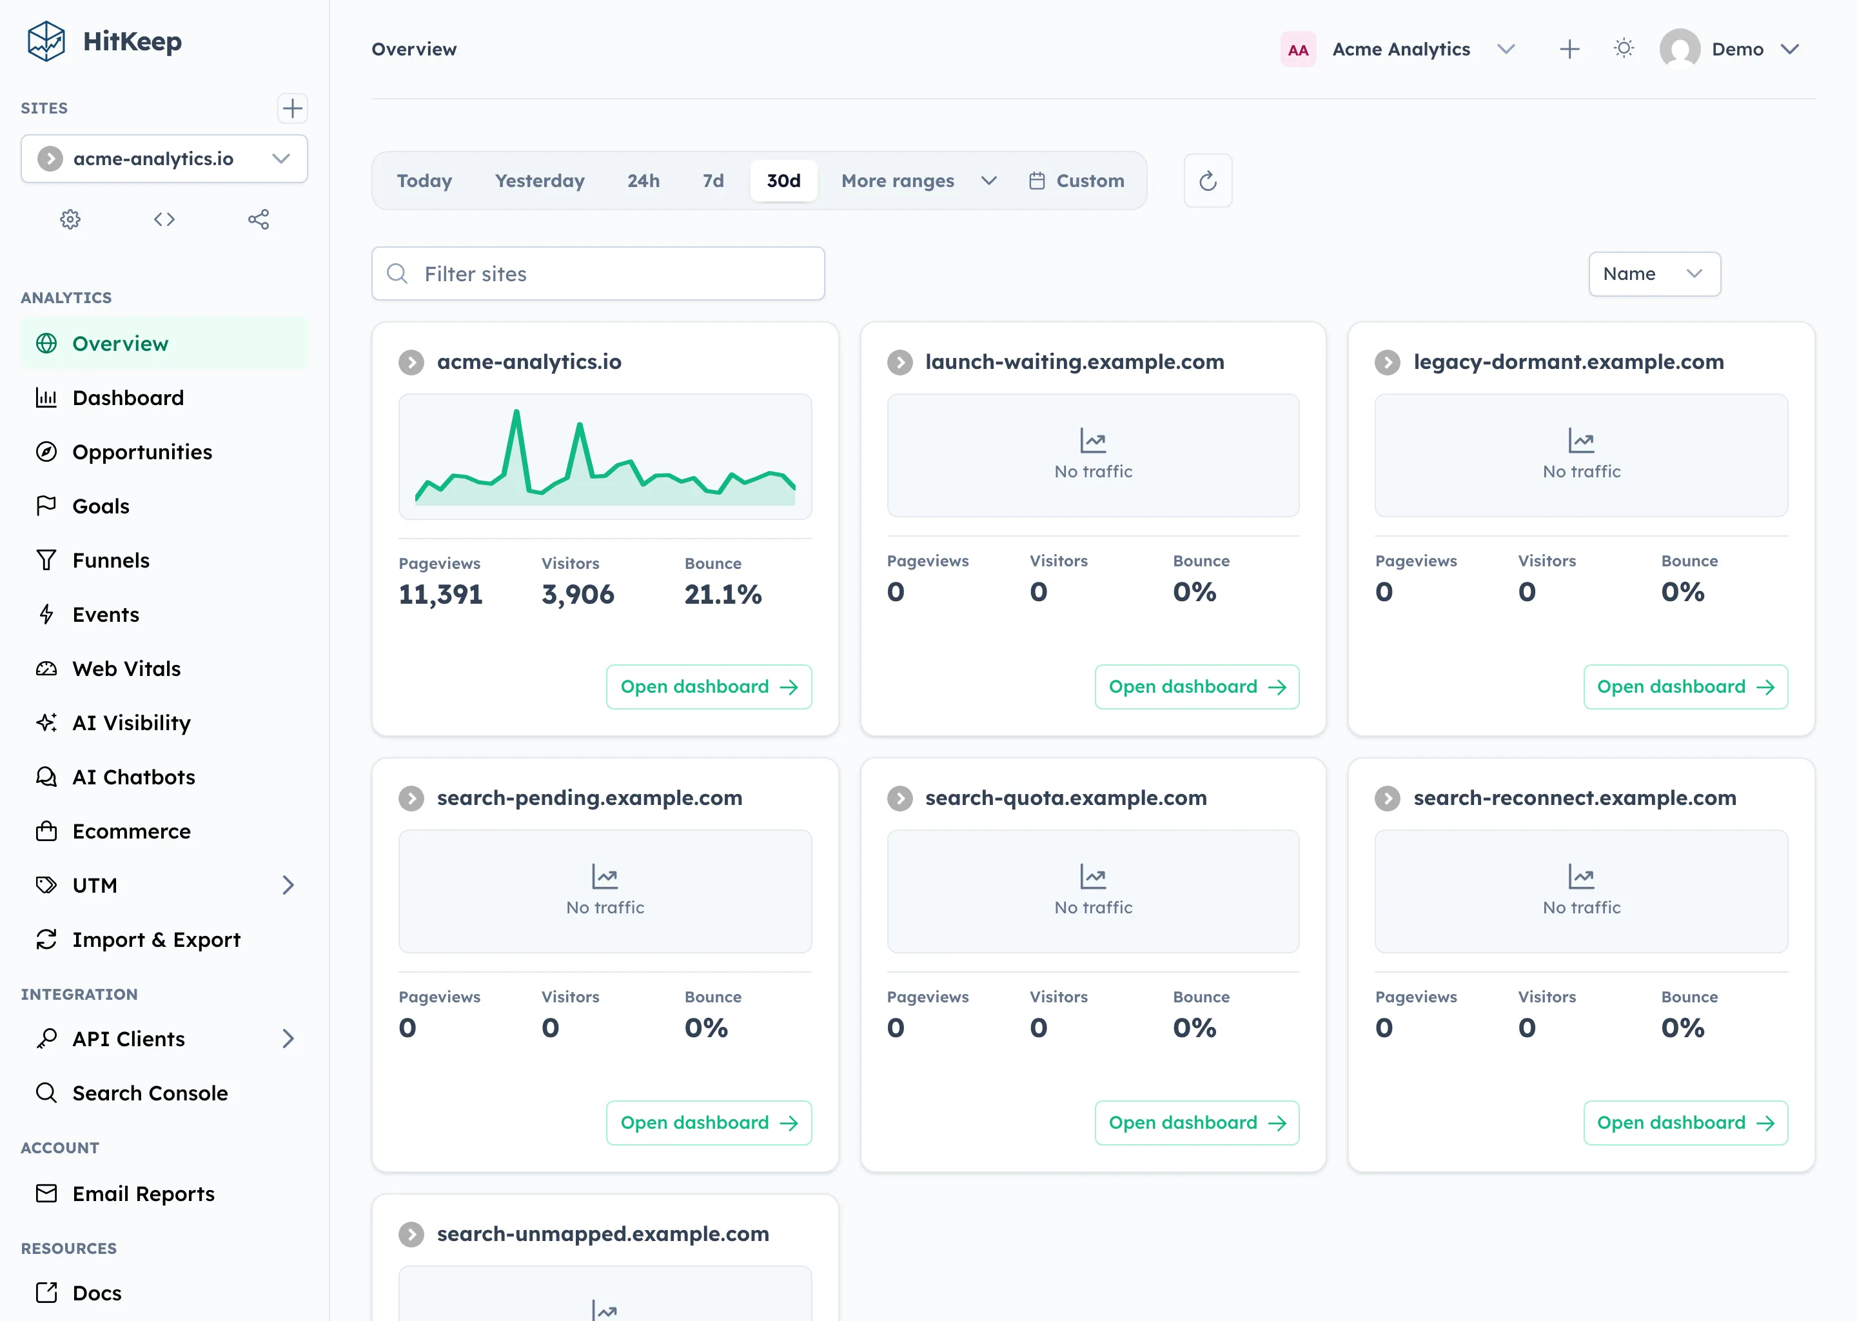The width and height of the screenshot is (1857, 1321).
Task: Click the search-reconnect.example.com card favicon
Action: [x=1387, y=799]
